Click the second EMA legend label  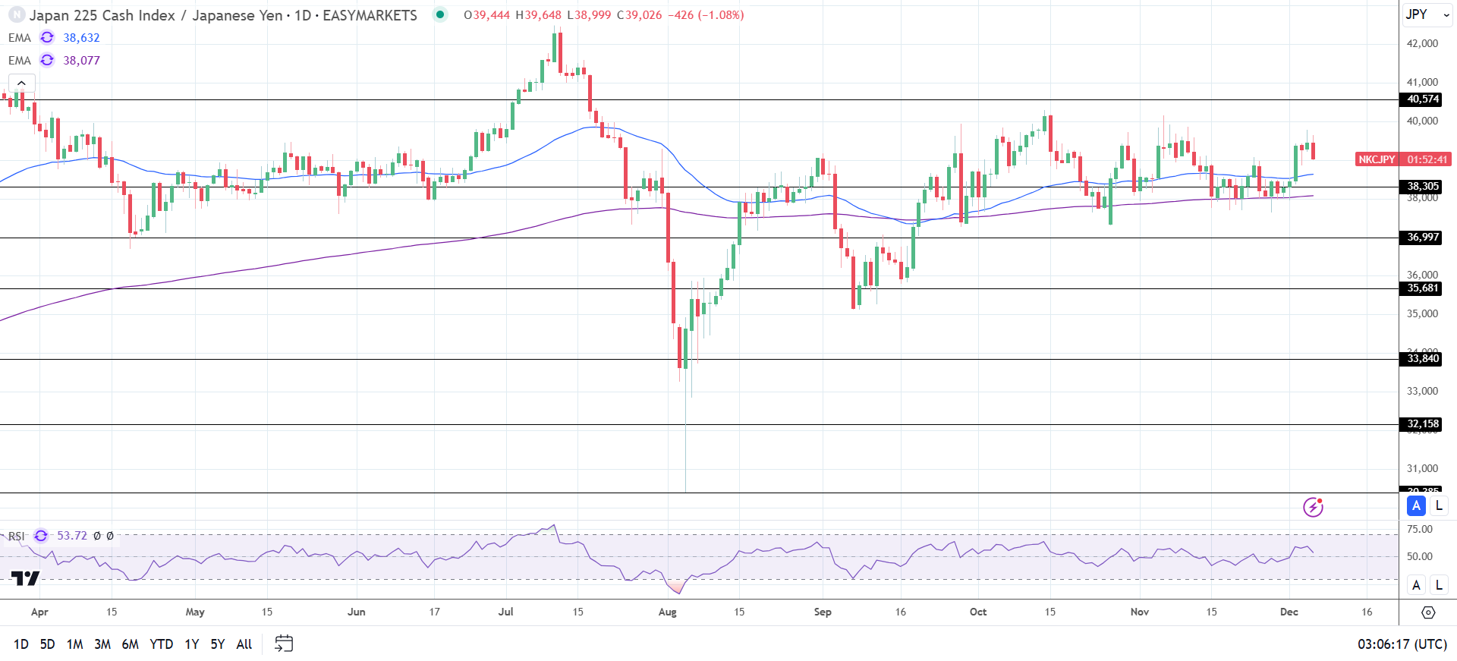(x=20, y=61)
